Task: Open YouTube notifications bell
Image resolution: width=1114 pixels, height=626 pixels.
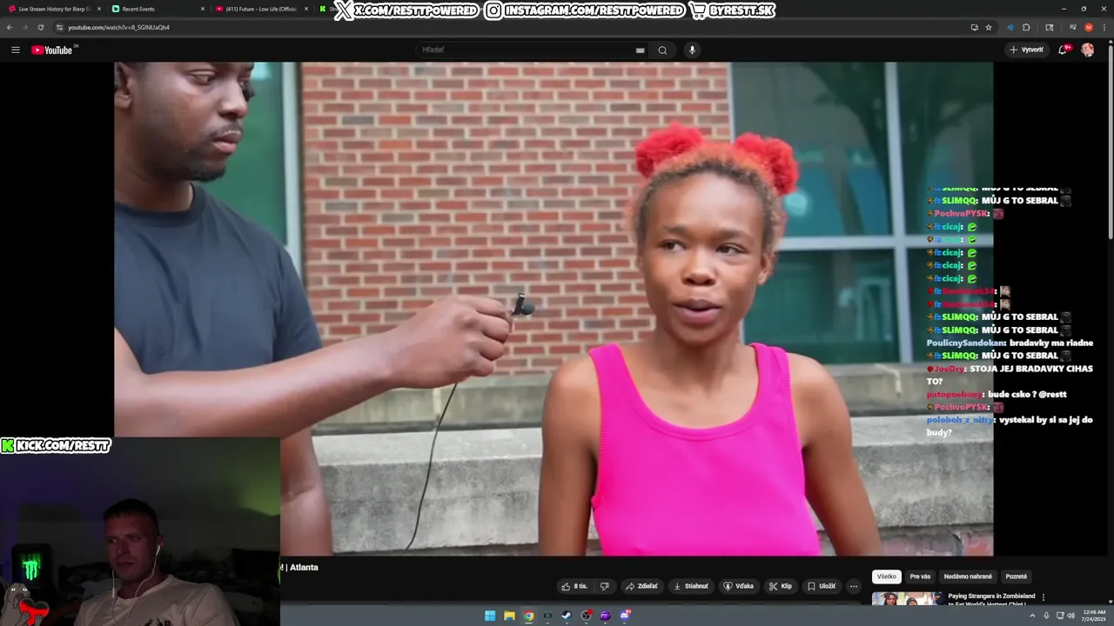Action: pyautogui.click(x=1063, y=50)
